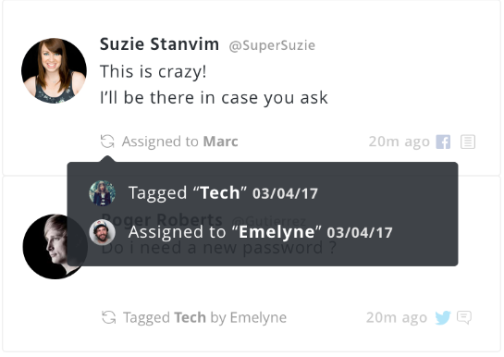
Task: Open Suzie Stanvim's name link
Action: [159, 44]
